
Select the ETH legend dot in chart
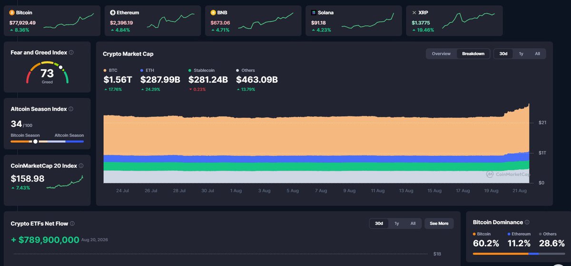[x=142, y=70]
